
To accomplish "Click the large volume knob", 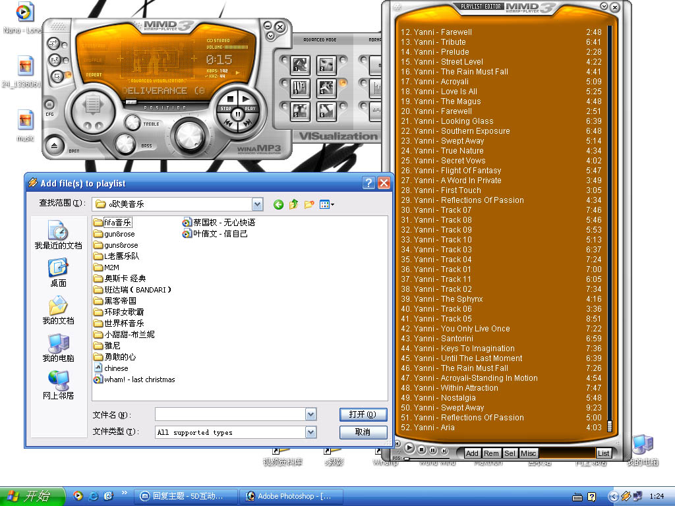I will pos(189,136).
